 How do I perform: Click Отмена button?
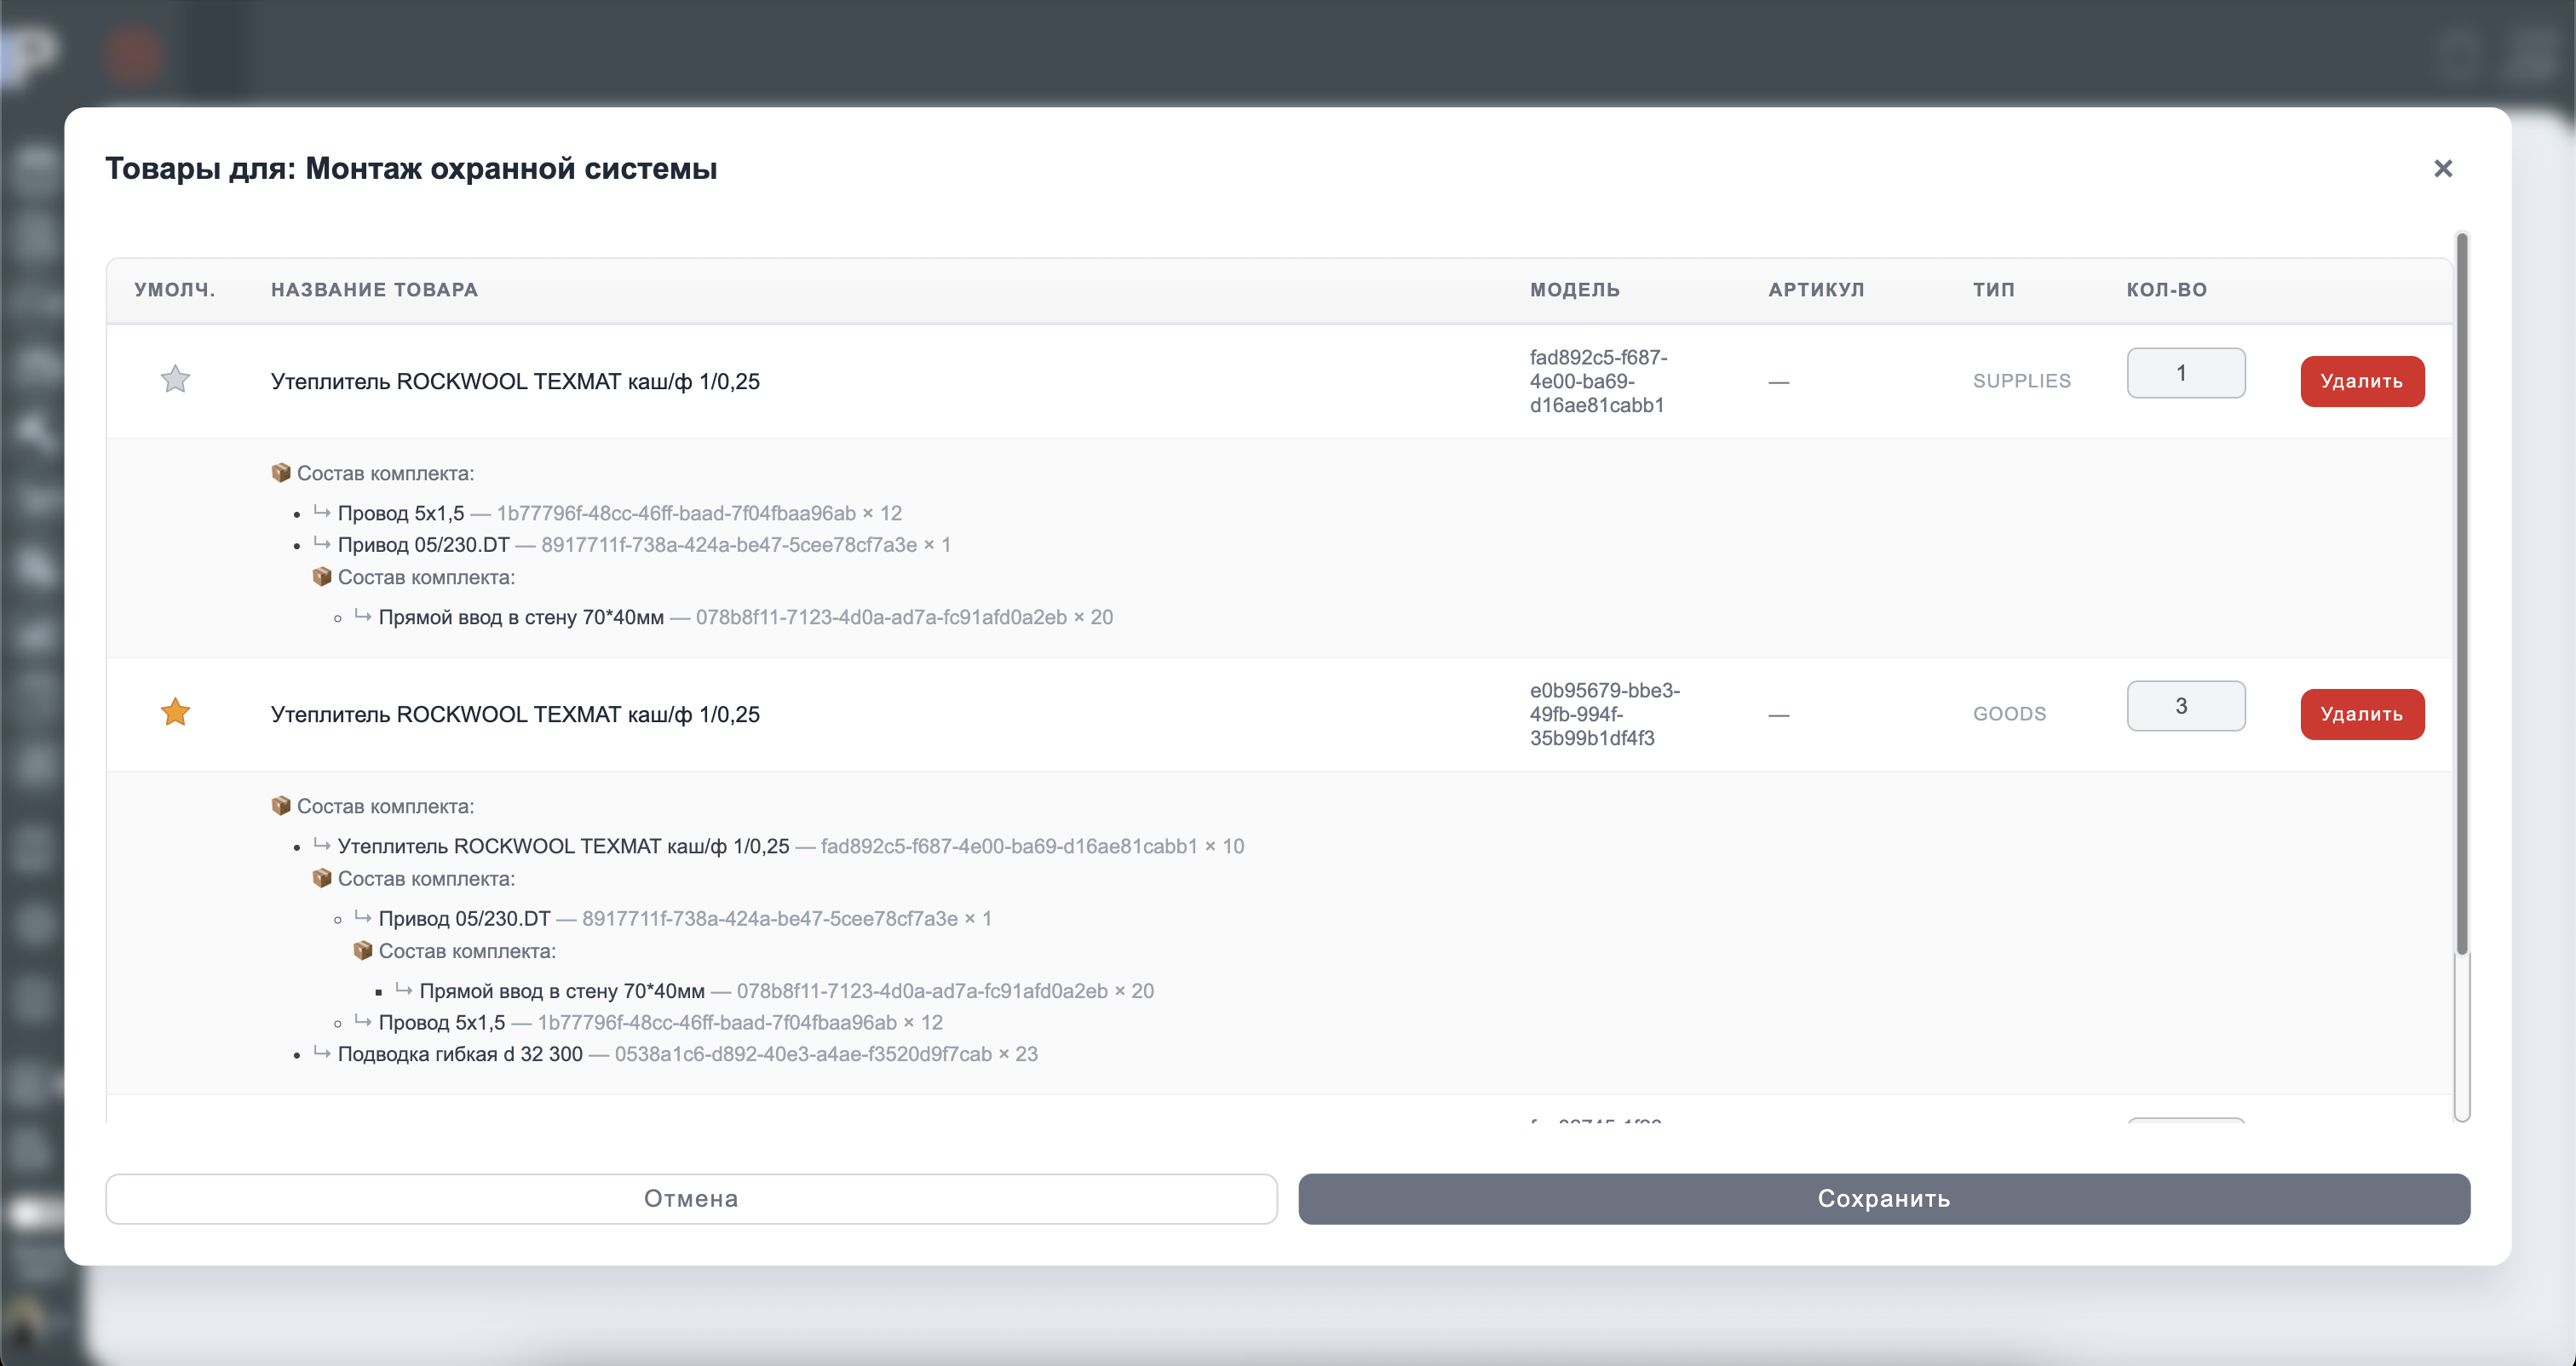[x=691, y=1198]
